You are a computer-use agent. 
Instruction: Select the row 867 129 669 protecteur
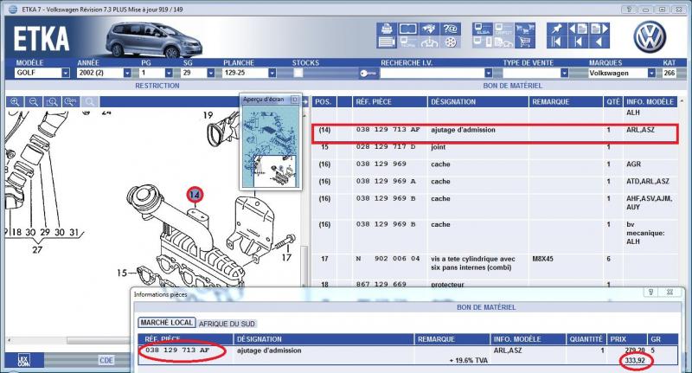point(494,285)
